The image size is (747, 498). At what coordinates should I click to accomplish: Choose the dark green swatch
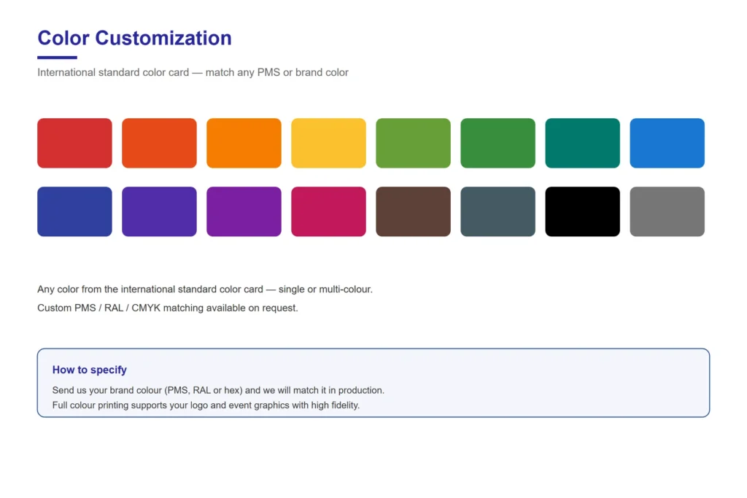point(498,143)
